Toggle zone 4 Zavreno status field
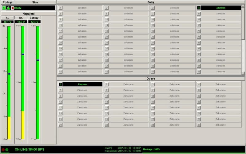This screenshot has height=154, width=246. point(220,8)
